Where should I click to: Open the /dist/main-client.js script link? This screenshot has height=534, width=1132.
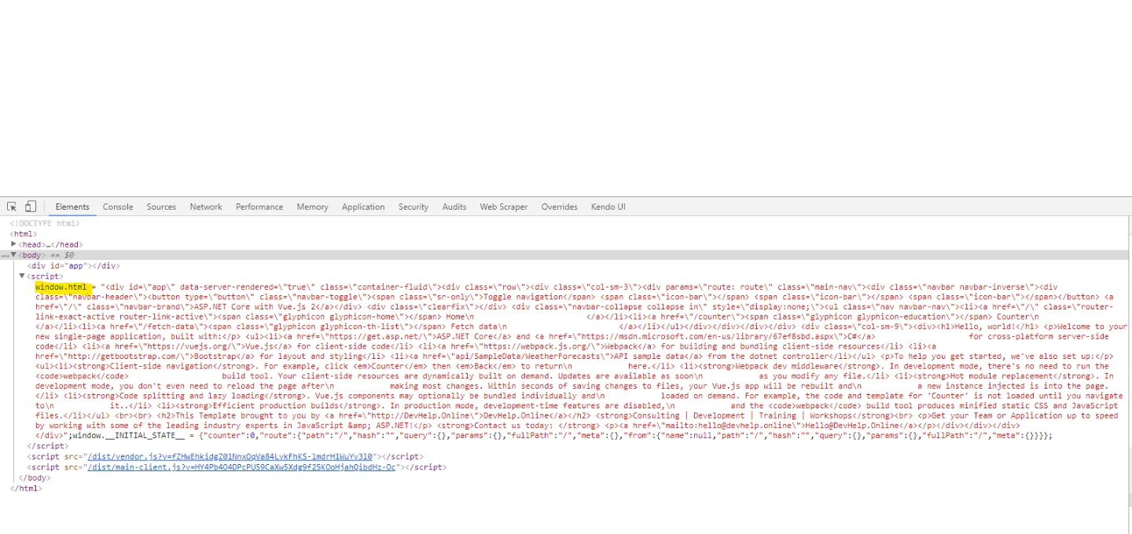241,466
